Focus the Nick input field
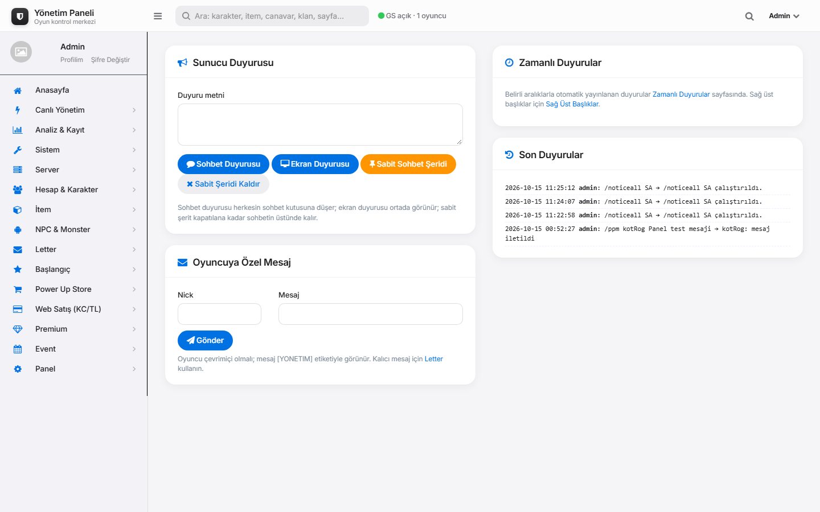The height and width of the screenshot is (512, 820). pyautogui.click(x=219, y=314)
